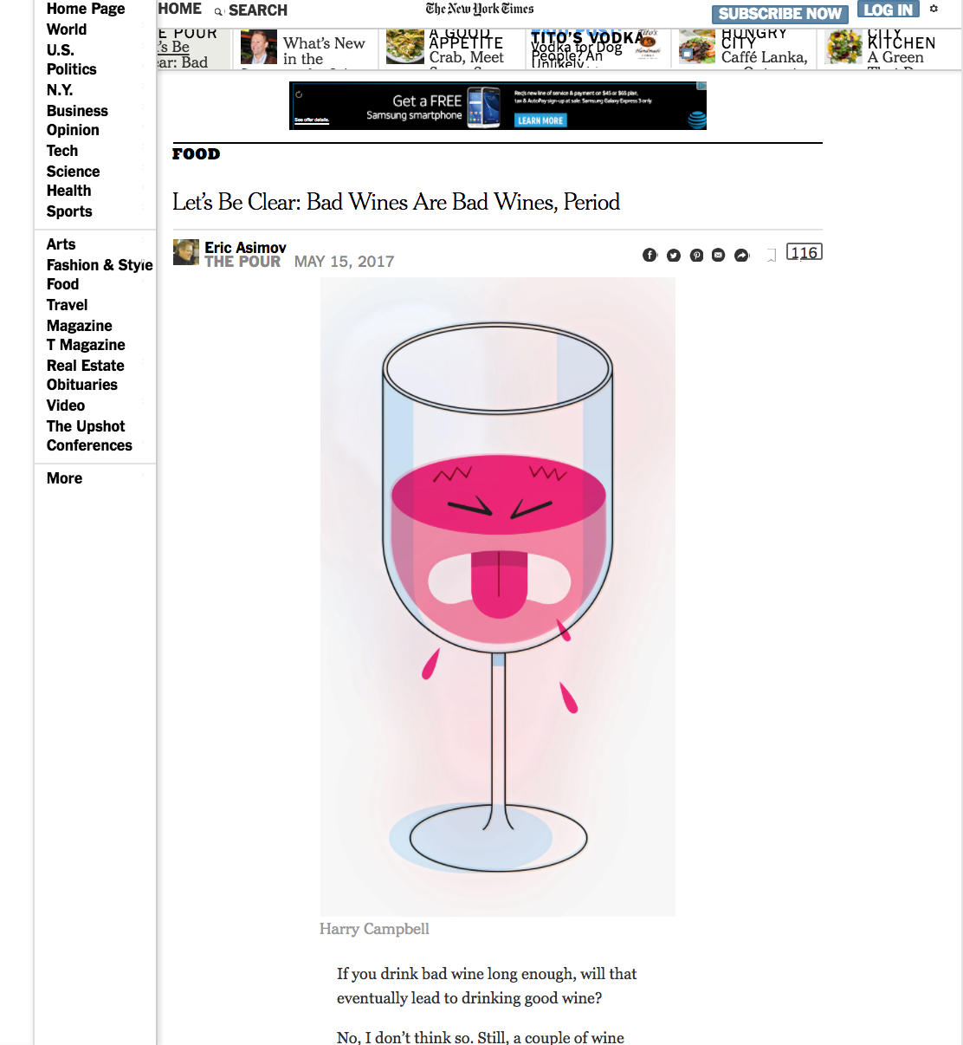The image size is (963, 1045).
Task: Click Learn More on Samsung ad
Action: coord(540,120)
